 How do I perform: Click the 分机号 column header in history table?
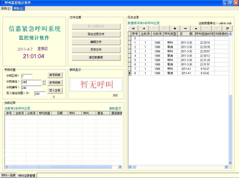pyautogui.click(x=157, y=34)
